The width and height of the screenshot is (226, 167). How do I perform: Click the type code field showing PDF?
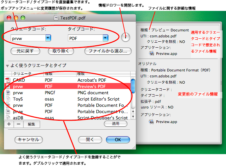[85, 38]
